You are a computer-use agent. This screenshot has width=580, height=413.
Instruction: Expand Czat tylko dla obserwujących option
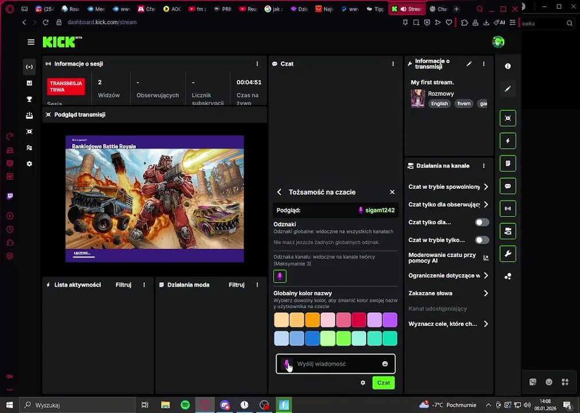(x=485, y=205)
